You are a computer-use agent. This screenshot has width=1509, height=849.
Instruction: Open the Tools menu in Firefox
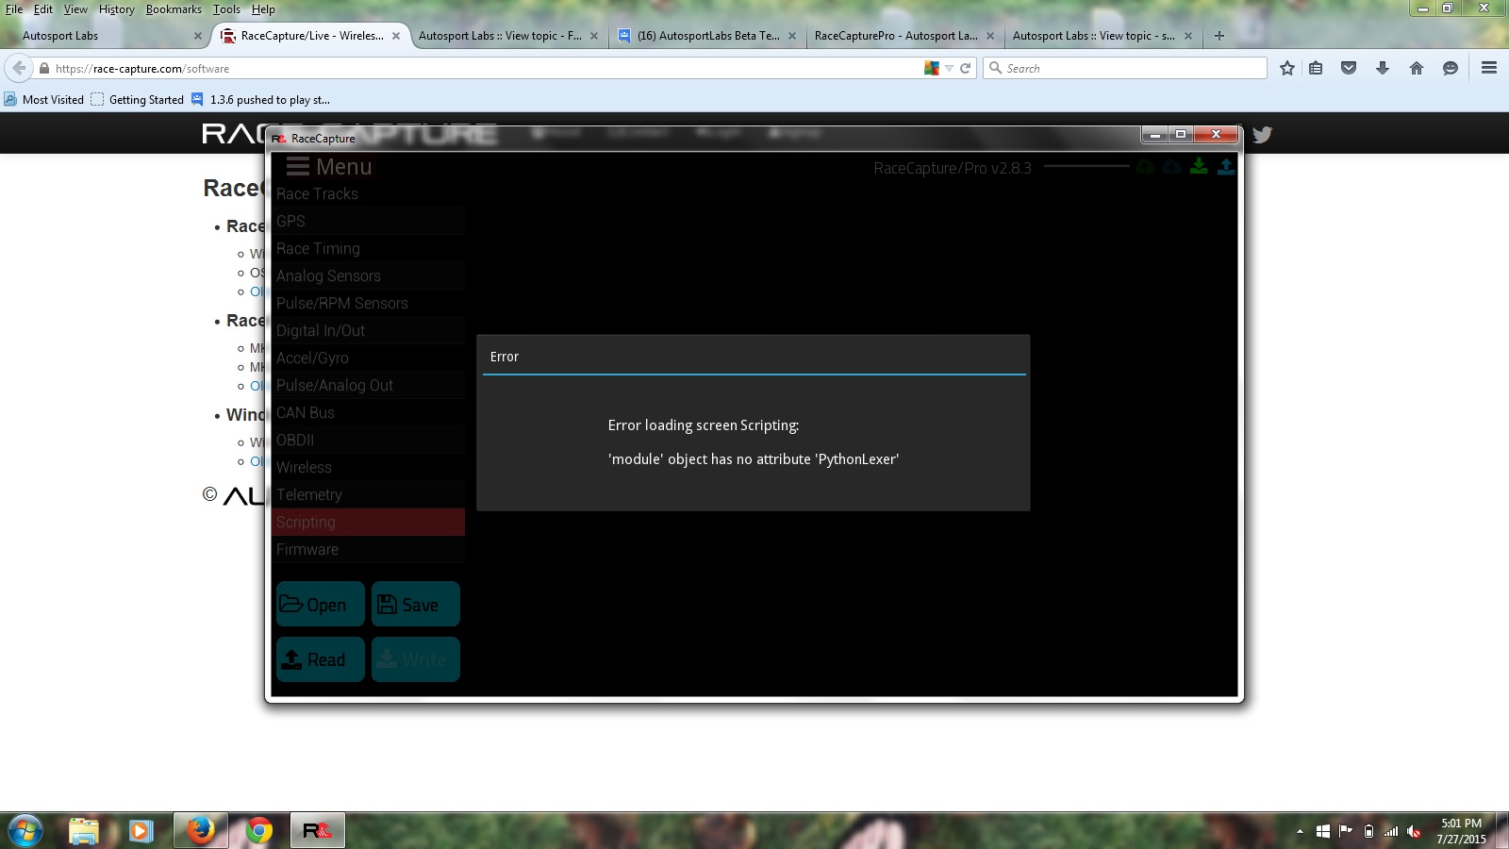(226, 9)
